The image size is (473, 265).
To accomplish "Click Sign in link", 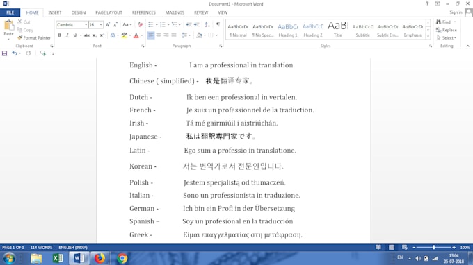I will click(456, 12).
